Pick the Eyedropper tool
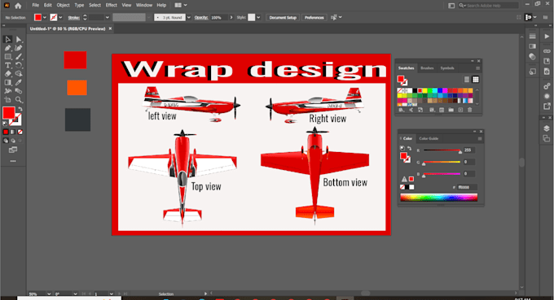This screenshot has width=554, height=300. (19, 82)
